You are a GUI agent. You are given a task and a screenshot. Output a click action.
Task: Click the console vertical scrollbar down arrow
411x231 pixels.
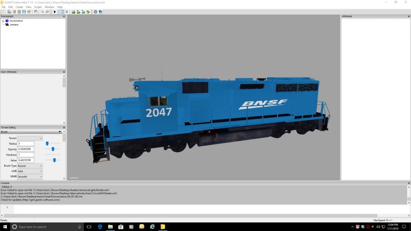click(409, 203)
